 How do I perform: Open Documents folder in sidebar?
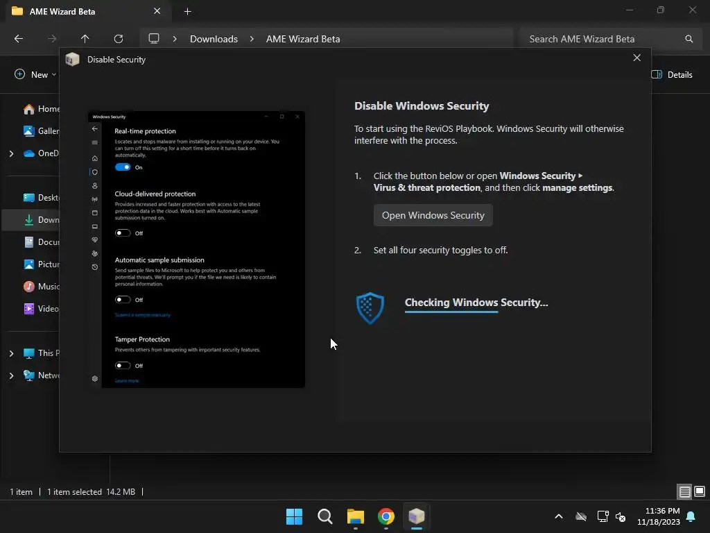[41, 242]
